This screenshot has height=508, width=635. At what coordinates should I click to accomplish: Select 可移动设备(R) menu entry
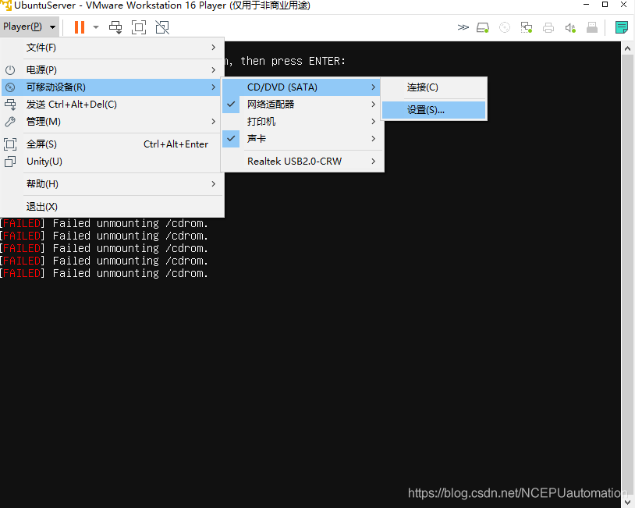point(112,87)
